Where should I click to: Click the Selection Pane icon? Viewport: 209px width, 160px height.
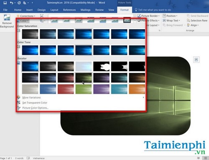pos(189,20)
